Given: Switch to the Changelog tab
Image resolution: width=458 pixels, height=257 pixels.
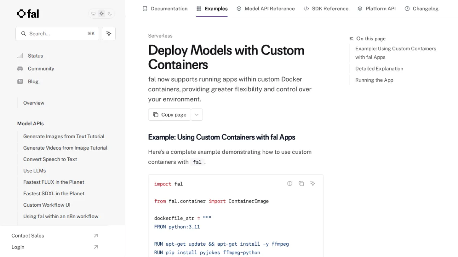Looking at the screenshot, I should (421, 8).
